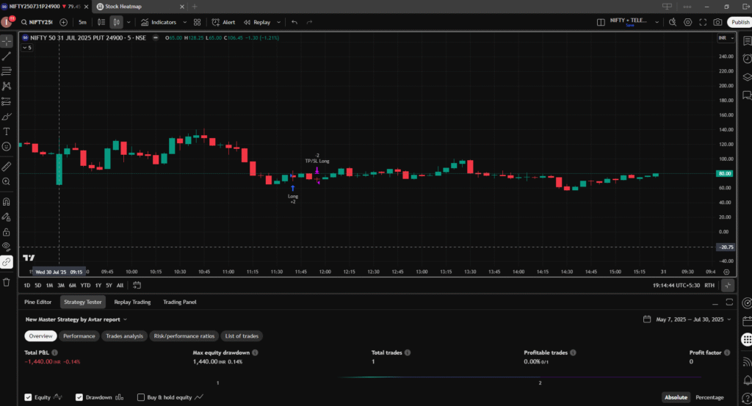Open the INR currency dropdown

(x=726, y=38)
